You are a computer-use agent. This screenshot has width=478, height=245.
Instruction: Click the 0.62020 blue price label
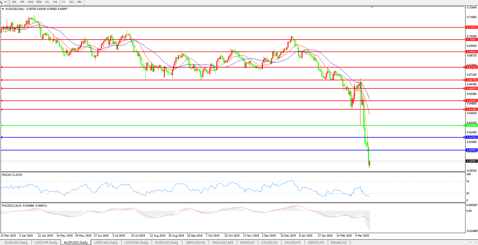(472, 137)
